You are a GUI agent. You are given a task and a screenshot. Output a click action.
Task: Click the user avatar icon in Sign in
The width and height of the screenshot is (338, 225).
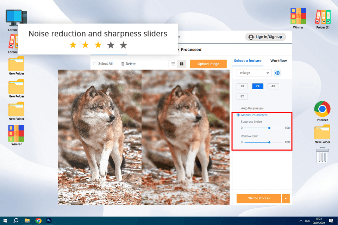(x=251, y=37)
